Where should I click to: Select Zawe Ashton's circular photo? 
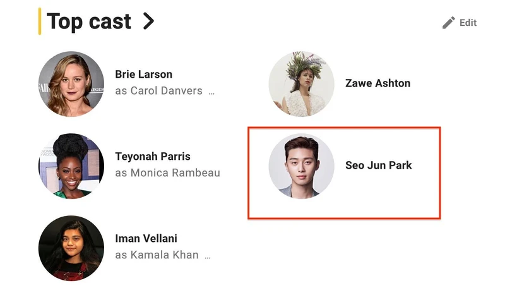(x=301, y=83)
